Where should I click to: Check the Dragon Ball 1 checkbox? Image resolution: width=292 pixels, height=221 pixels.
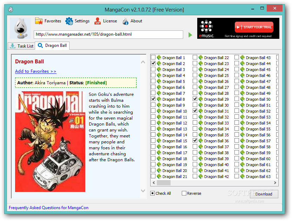(153, 57)
